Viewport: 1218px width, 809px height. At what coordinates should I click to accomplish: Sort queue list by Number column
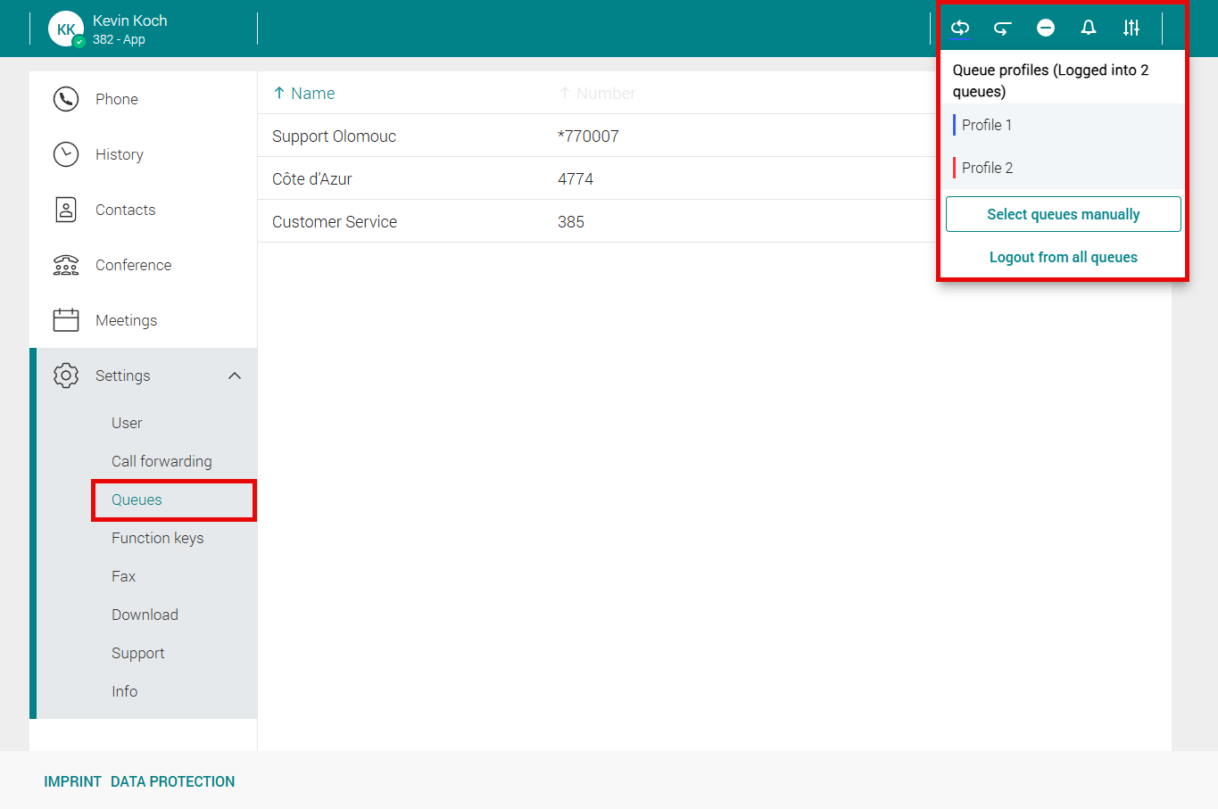[x=605, y=94]
